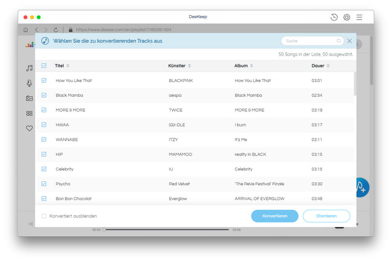Image resolution: width=392 pixels, height=262 pixels.
Task: Navigate forward in the browser bar
Action: point(46,30)
